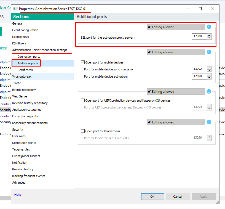
Task: Click SSL port field showing 17000
Action: tap(199, 36)
